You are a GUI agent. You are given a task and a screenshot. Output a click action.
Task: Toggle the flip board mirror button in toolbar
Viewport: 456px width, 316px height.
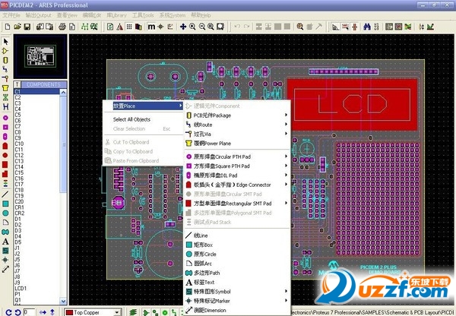[119, 27]
